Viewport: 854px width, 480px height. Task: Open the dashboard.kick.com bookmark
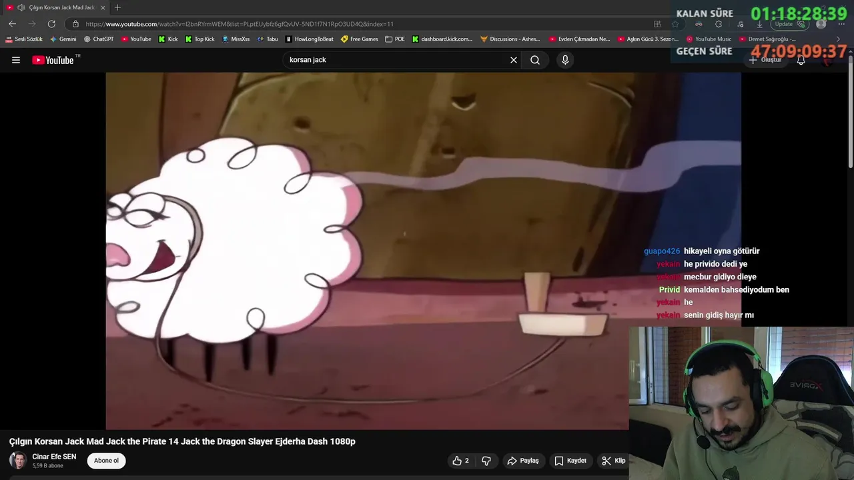pos(442,39)
